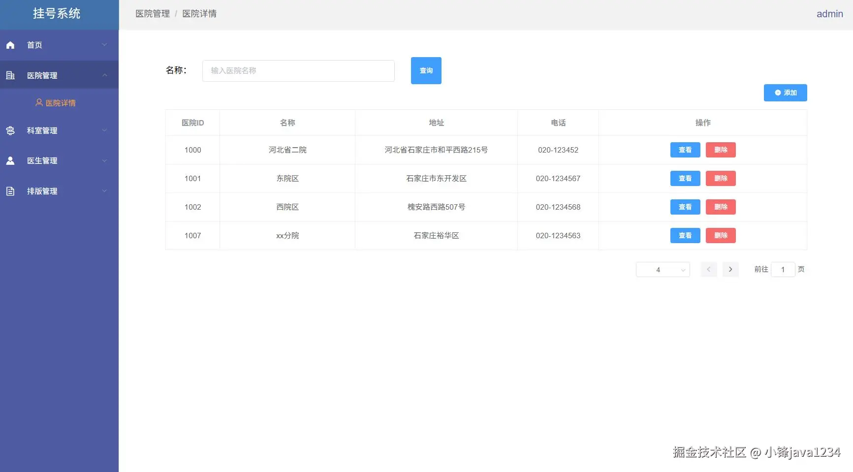Screen dimensions: 853x472
Task: Click address 河北省石家庄市和平西路215号
Action: (x=437, y=150)
